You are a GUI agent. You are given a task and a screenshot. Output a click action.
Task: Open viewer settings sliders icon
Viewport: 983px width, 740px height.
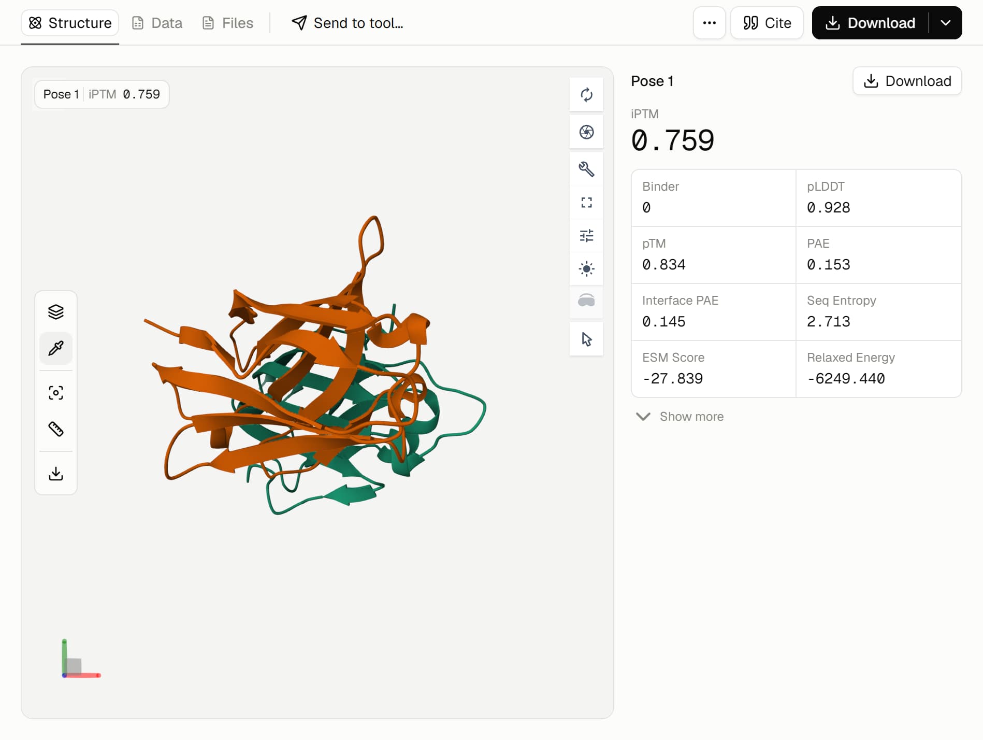[x=586, y=236]
